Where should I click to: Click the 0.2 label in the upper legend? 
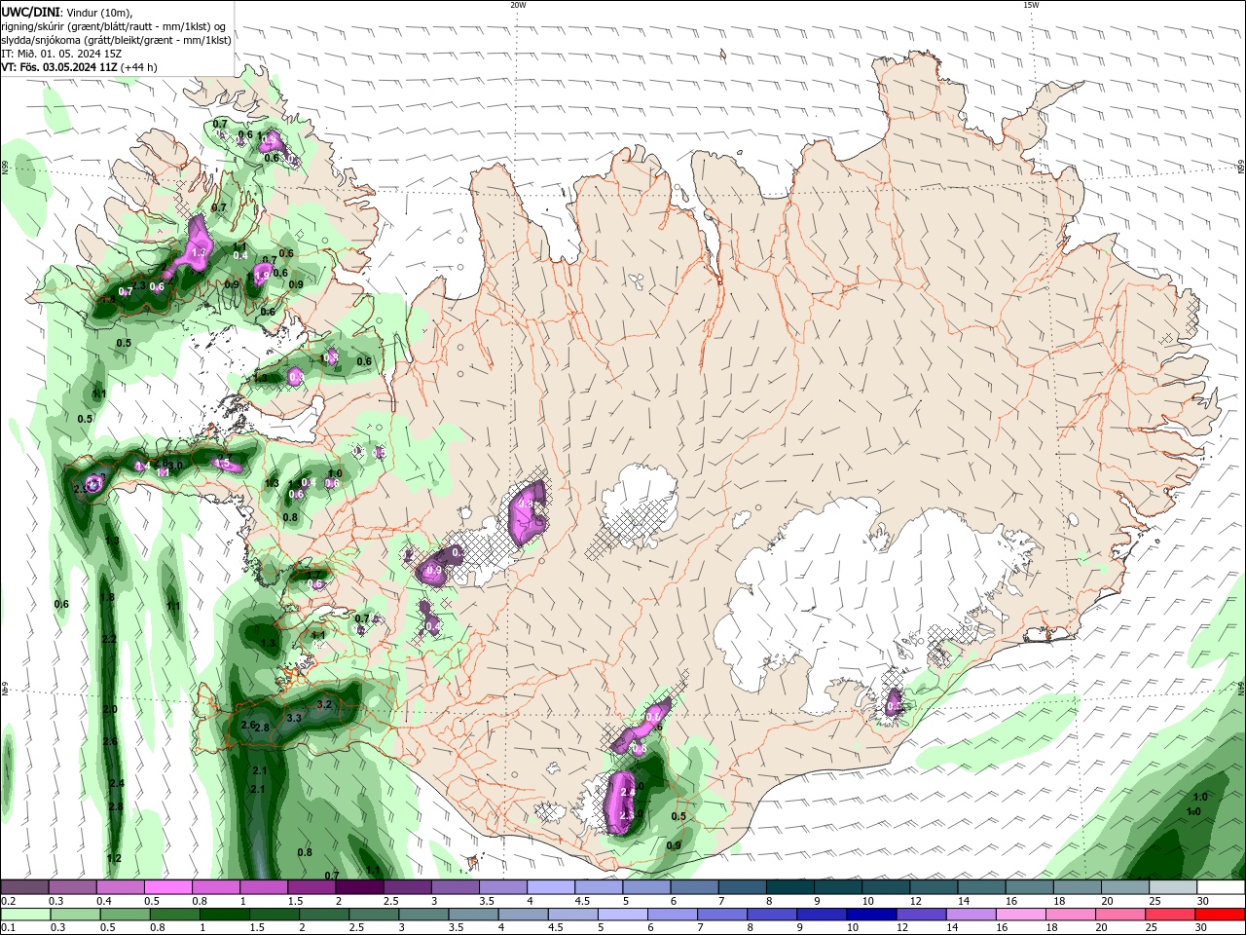point(9,901)
